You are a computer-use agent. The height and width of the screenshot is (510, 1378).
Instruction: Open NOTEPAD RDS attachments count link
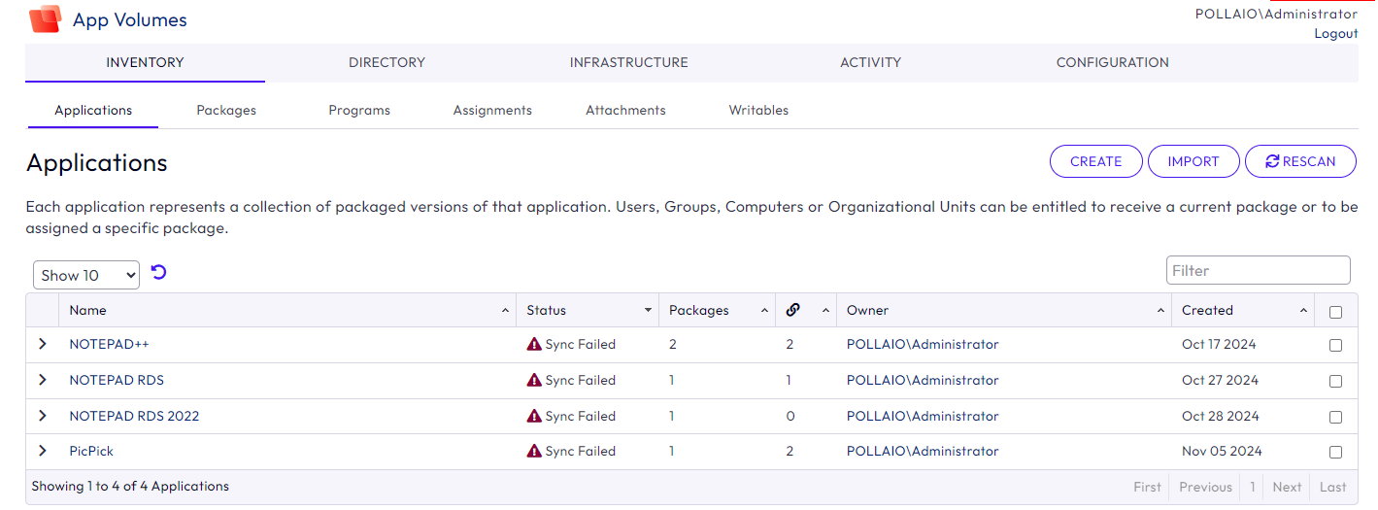[x=789, y=380]
